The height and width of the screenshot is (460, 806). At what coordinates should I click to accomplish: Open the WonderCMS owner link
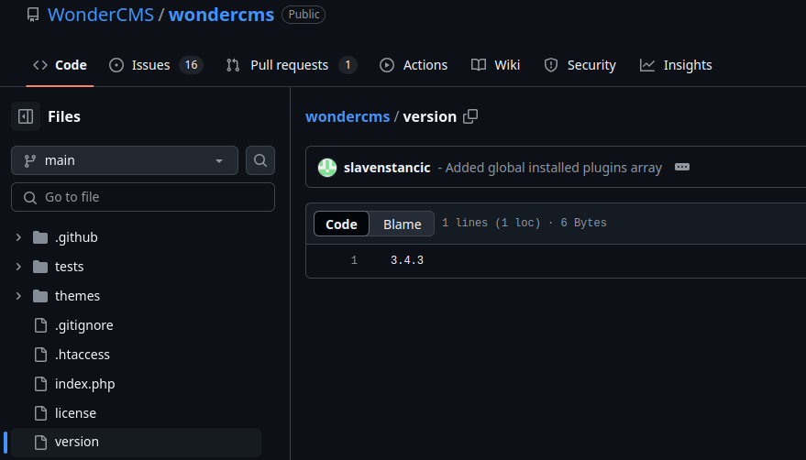[101, 15]
